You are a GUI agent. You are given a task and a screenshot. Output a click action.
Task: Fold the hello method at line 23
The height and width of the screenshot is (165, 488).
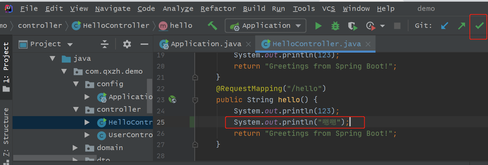195,100
